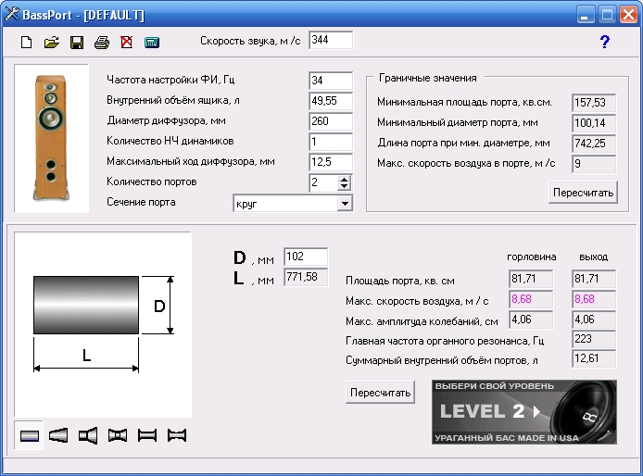Image resolution: width=643 pixels, height=476 pixels.
Task: Decrease number of ports with down arrow
Action: 345,186
